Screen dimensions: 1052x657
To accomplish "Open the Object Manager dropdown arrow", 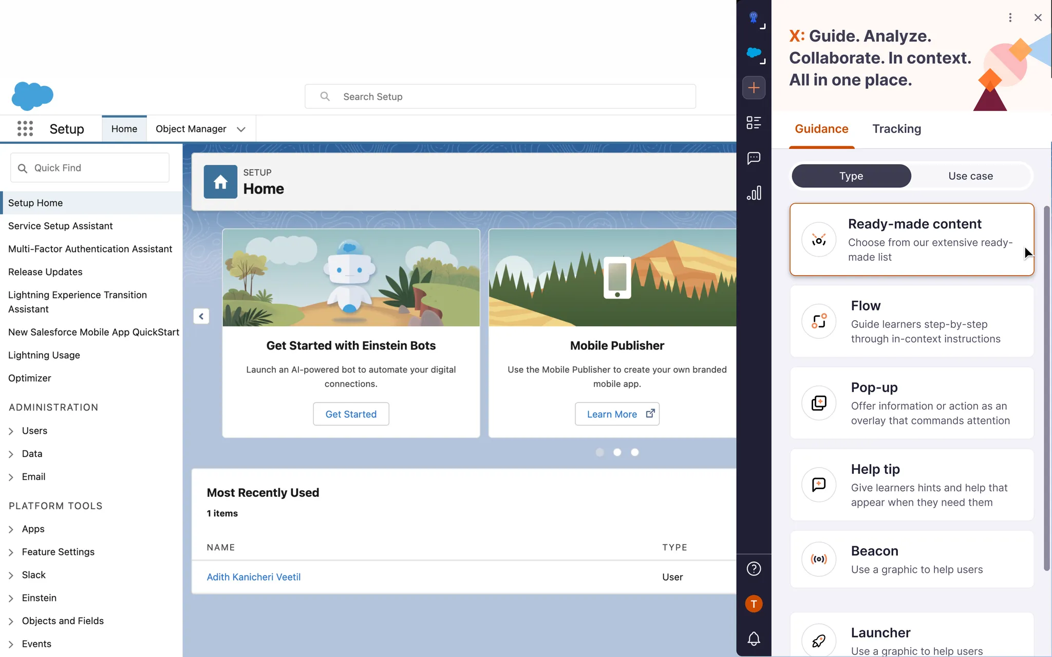I will (240, 129).
